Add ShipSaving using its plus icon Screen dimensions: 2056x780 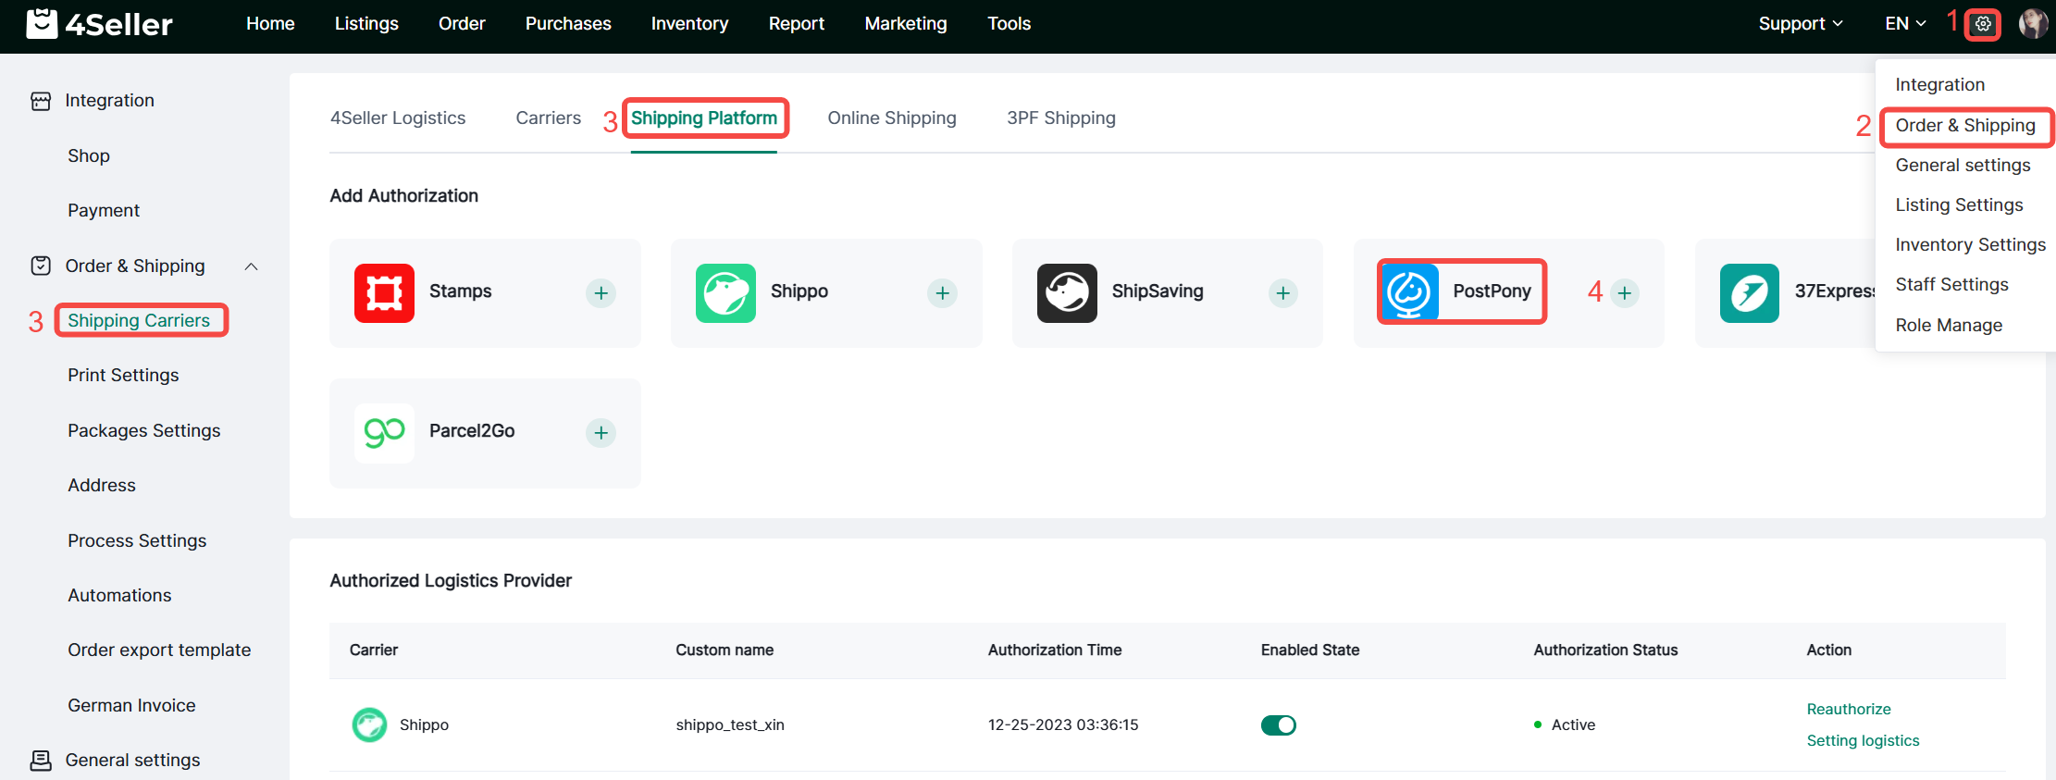pos(1282,293)
